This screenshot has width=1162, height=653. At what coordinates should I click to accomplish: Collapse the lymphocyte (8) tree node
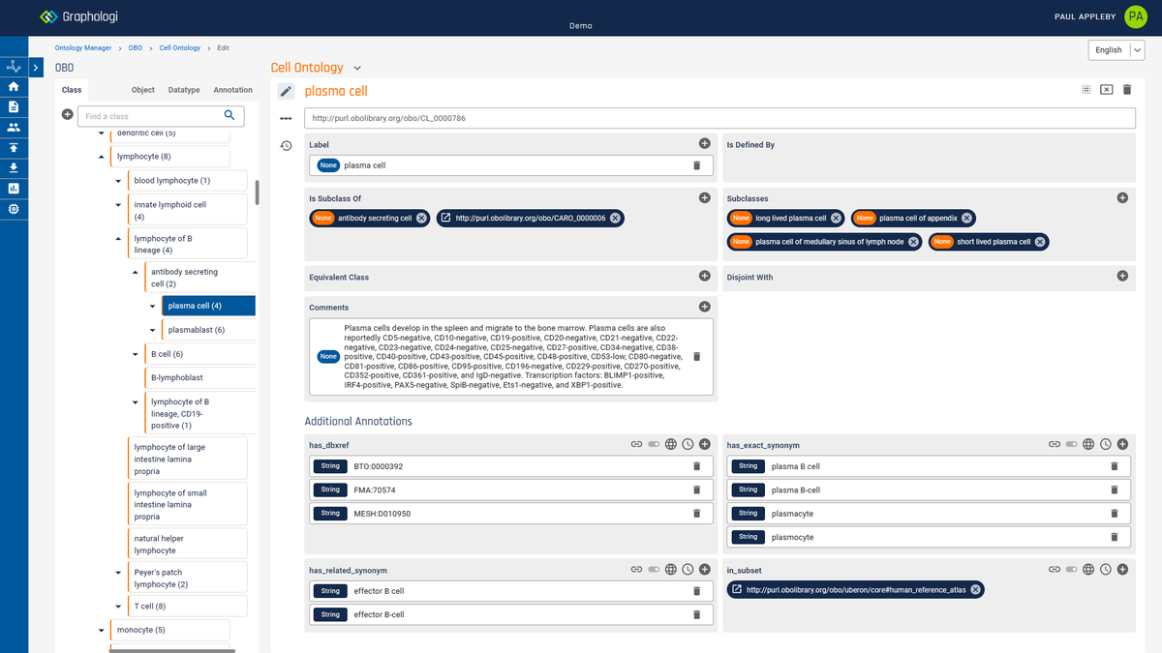102,157
